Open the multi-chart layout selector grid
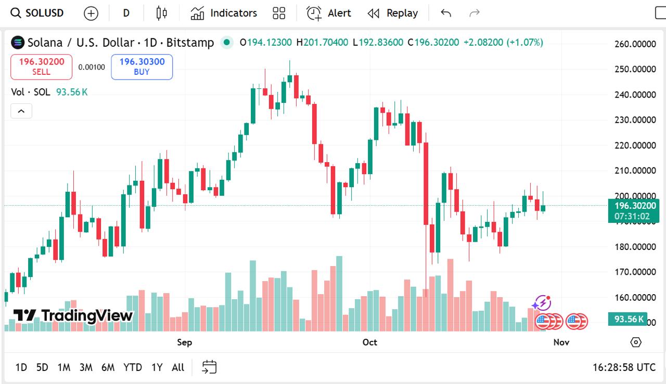666x384 pixels. 279,13
